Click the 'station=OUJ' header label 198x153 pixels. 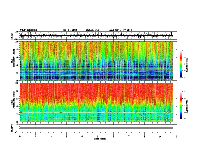(92, 30)
